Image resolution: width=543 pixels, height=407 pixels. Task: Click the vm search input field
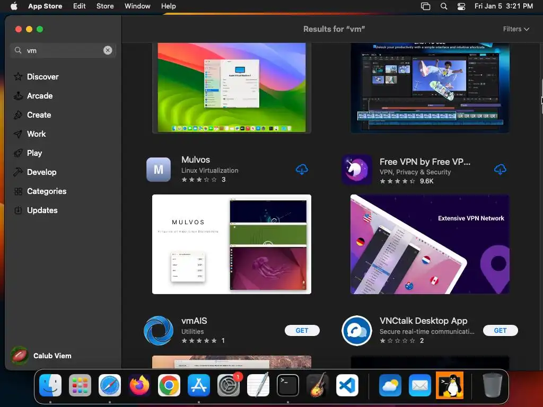click(63, 50)
